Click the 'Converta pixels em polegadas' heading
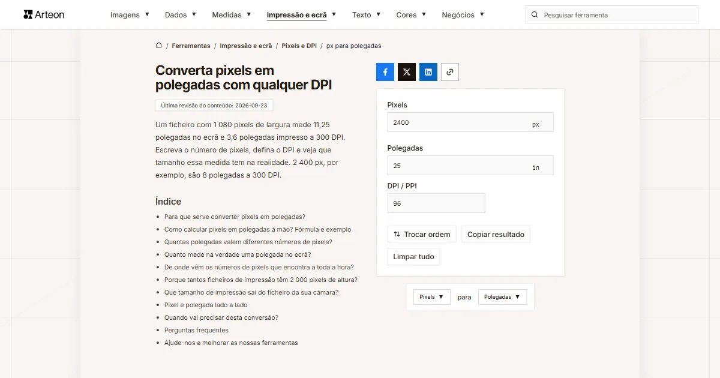This screenshot has width=720, height=378. click(x=244, y=78)
